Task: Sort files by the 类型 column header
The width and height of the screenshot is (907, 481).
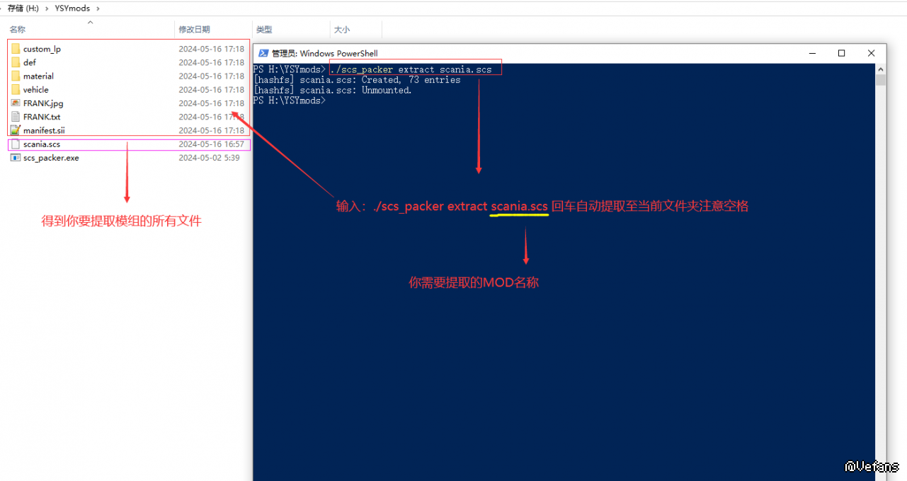Action: pos(264,30)
